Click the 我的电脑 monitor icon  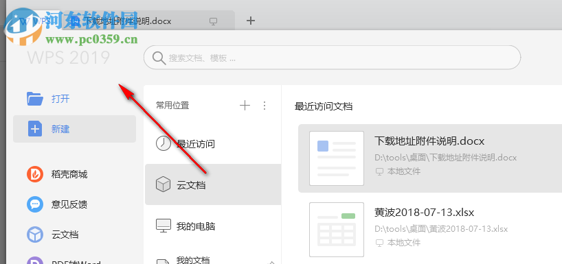[163, 226]
